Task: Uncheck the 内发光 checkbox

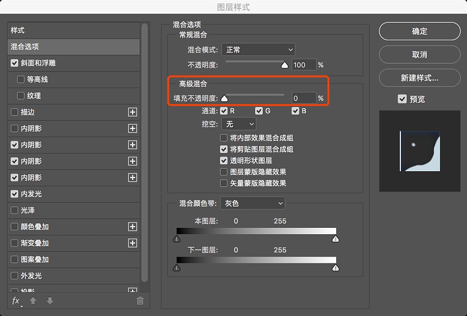Action: point(14,194)
